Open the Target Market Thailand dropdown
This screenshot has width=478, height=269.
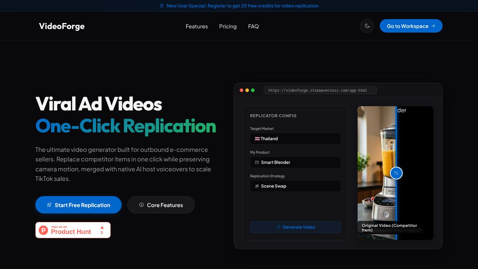coord(296,138)
